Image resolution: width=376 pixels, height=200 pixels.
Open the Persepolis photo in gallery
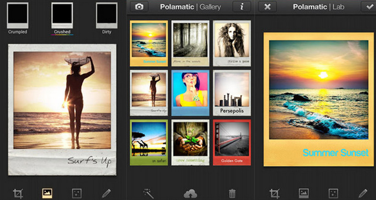point(232,93)
